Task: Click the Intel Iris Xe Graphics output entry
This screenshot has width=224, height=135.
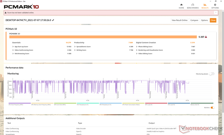Action: (x=155, y=131)
